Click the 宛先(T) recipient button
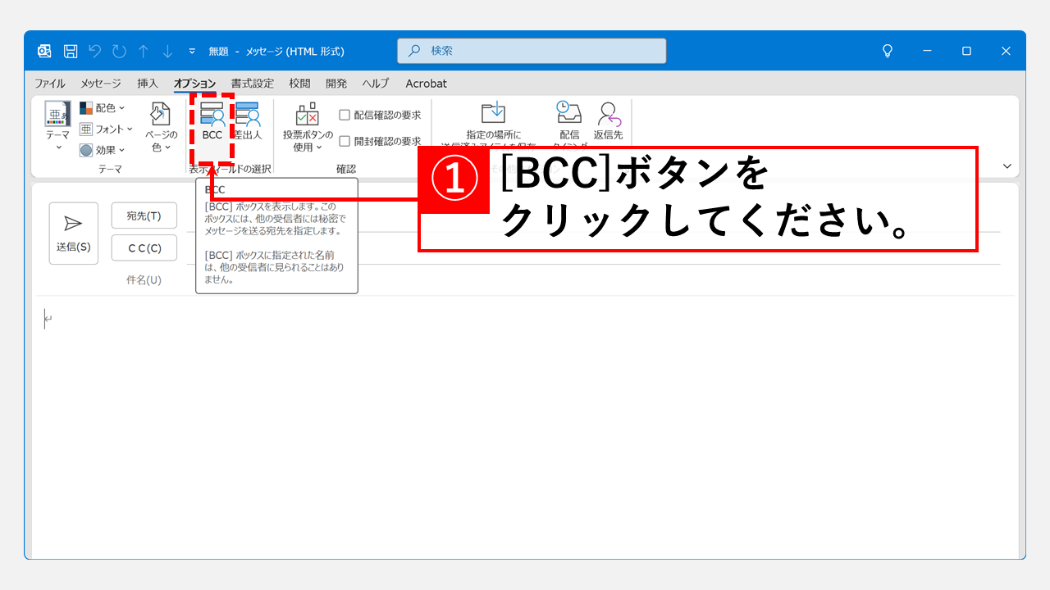The width and height of the screenshot is (1050, 590). pos(144,215)
